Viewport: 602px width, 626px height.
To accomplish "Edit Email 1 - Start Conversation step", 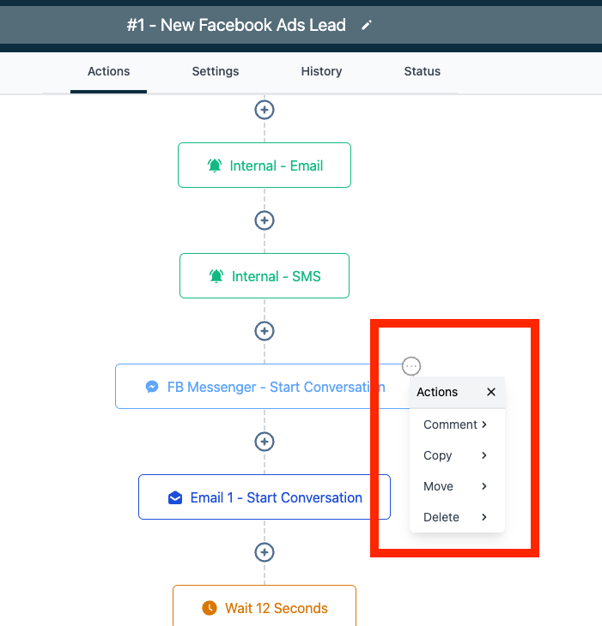I will [x=265, y=497].
